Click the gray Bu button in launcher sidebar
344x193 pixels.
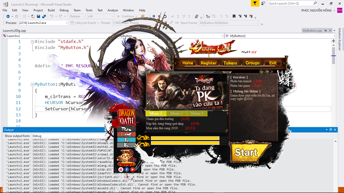click(126, 145)
